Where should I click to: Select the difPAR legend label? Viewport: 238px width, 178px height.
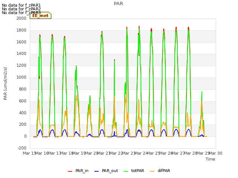click(x=164, y=171)
